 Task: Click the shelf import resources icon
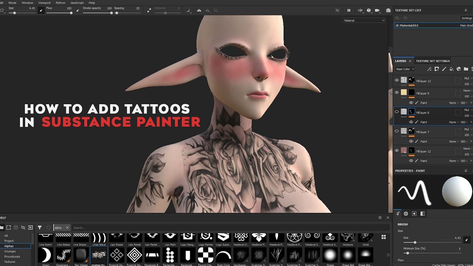coord(30,228)
